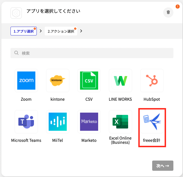Choose the kintone app icon

tap(58, 81)
